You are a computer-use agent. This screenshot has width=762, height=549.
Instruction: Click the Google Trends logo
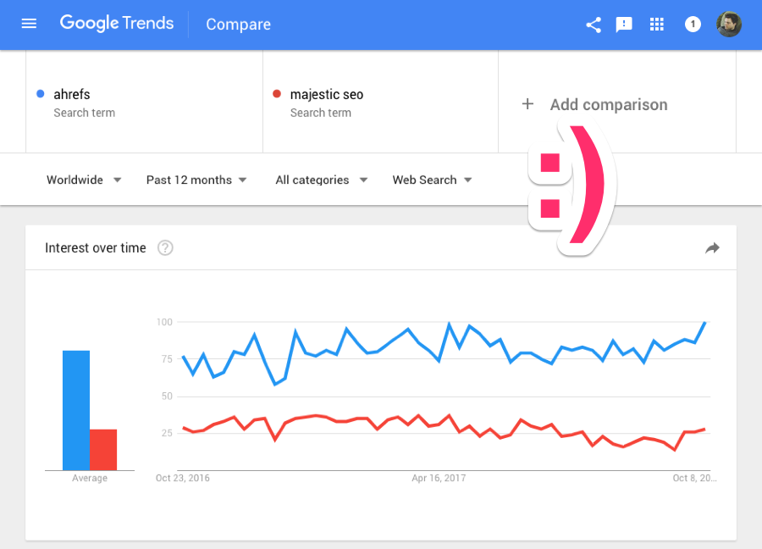[116, 24]
